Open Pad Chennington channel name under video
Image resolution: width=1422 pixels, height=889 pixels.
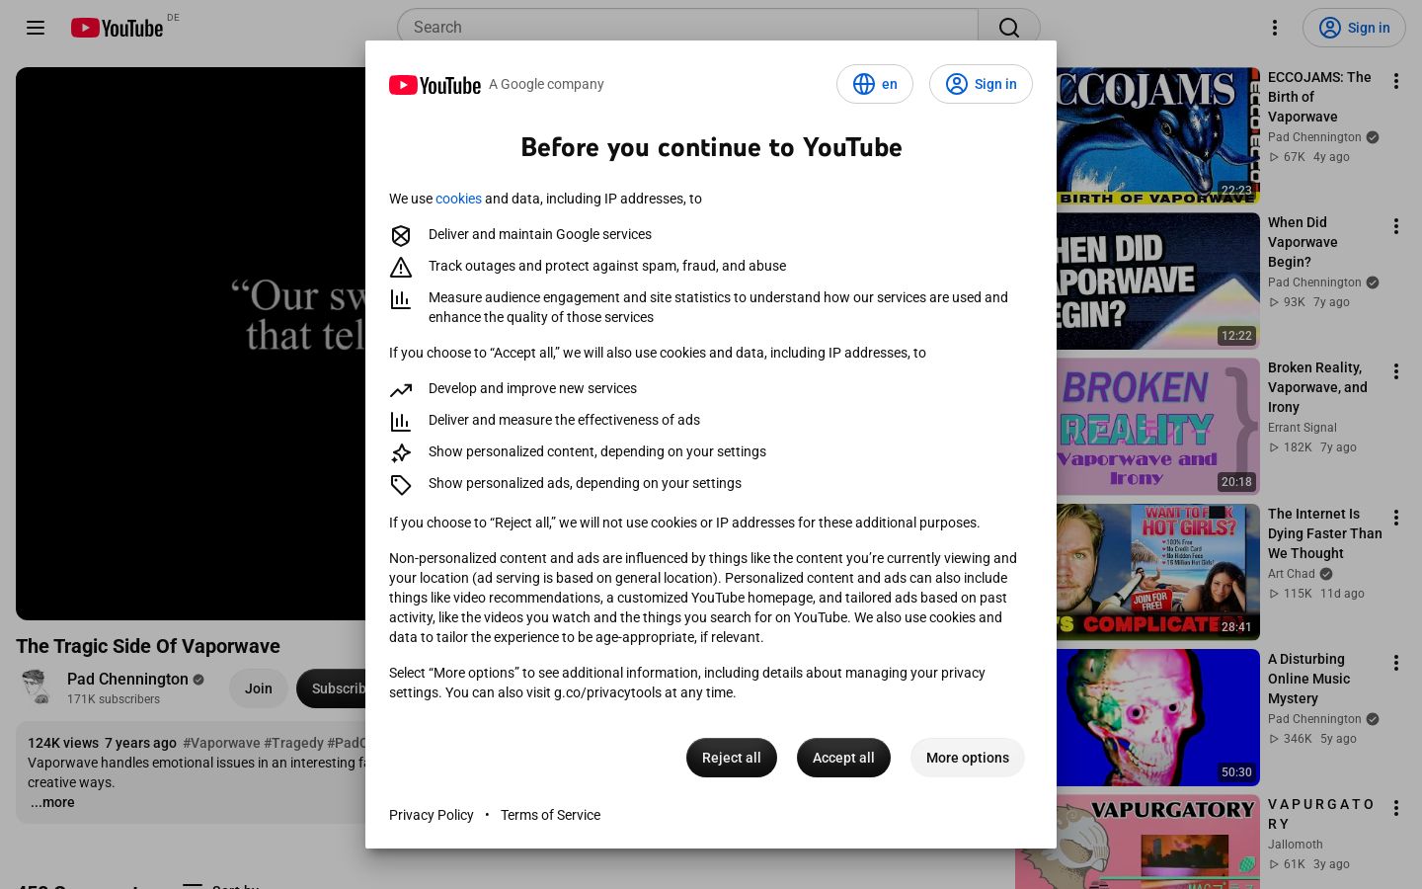[127, 679]
